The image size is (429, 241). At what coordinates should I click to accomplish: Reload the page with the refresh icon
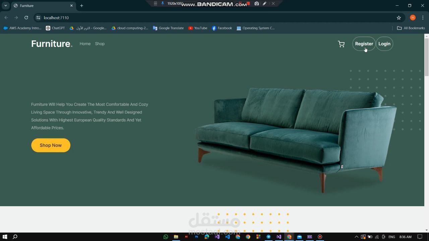26,17
